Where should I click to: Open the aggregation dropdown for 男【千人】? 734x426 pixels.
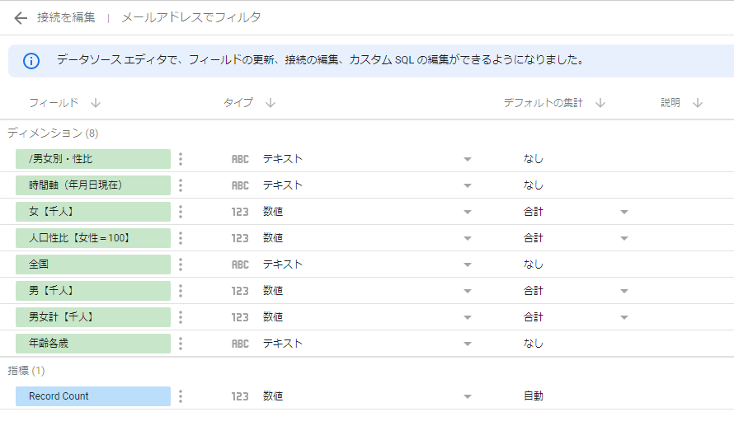[x=624, y=292]
